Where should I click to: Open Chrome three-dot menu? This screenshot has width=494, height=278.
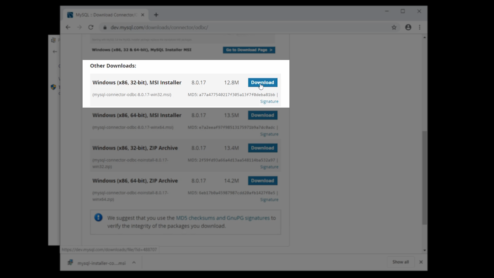click(x=420, y=27)
